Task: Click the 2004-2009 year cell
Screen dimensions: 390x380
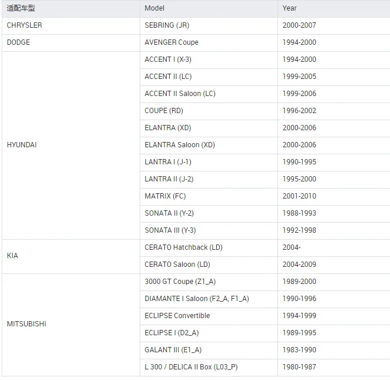Action: tap(334, 265)
